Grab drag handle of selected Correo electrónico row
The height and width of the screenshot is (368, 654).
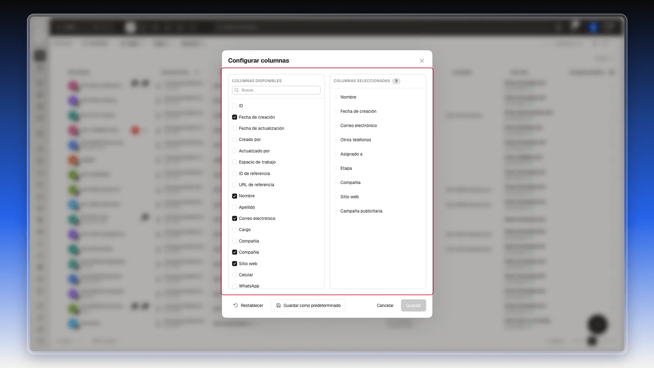tap(336, 126)
